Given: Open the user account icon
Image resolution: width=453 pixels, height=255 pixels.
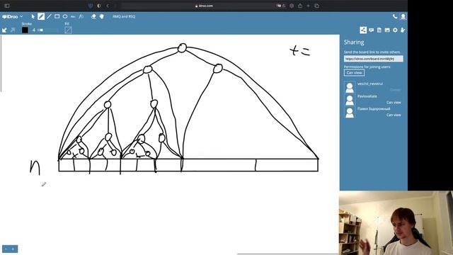Looking at the screenshot, I should pyautogui.click(x=403, y=16).
